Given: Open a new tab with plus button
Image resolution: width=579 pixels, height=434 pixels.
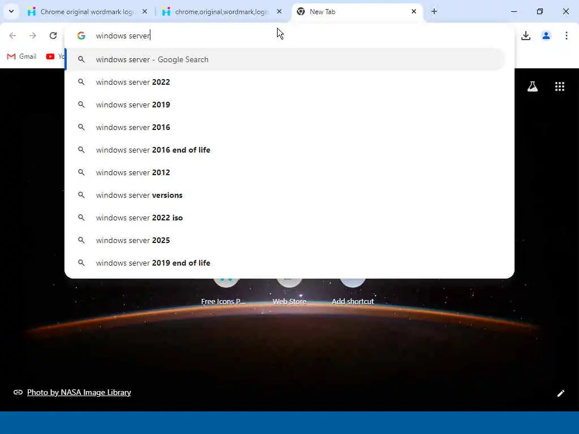Looking at the screenshot, I should pyautogui.click(x=434, y=12).
